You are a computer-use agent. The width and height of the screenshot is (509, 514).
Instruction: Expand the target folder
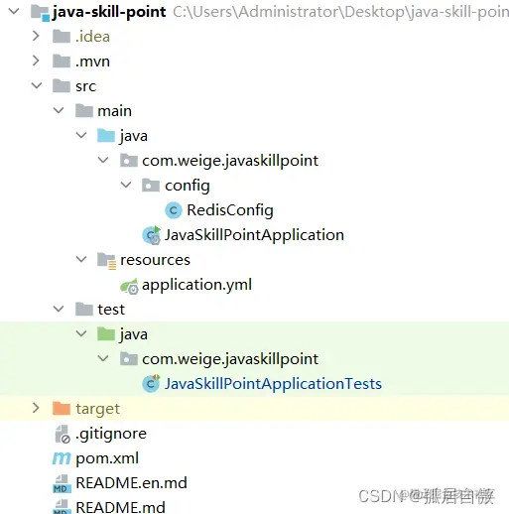(x=36, y=408)
